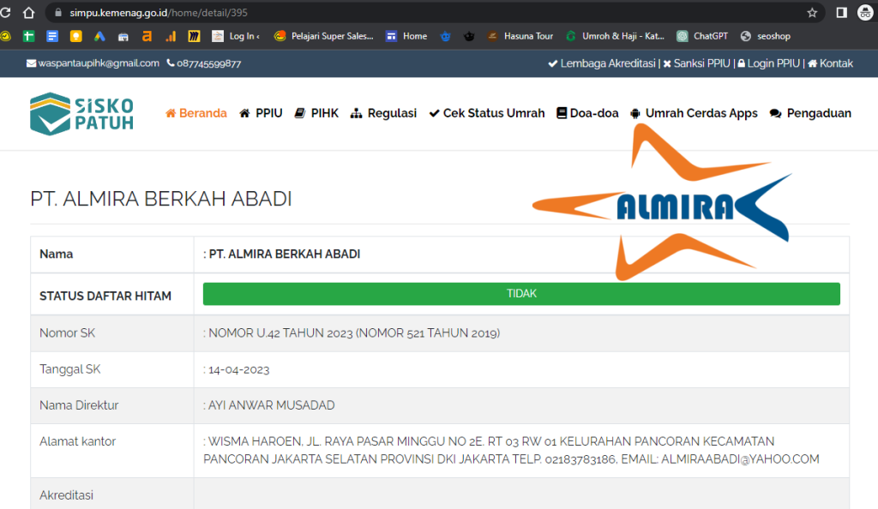This screenshot has height=509, width=878.
Task: Open the incognito profile icon
Action: 866,12
